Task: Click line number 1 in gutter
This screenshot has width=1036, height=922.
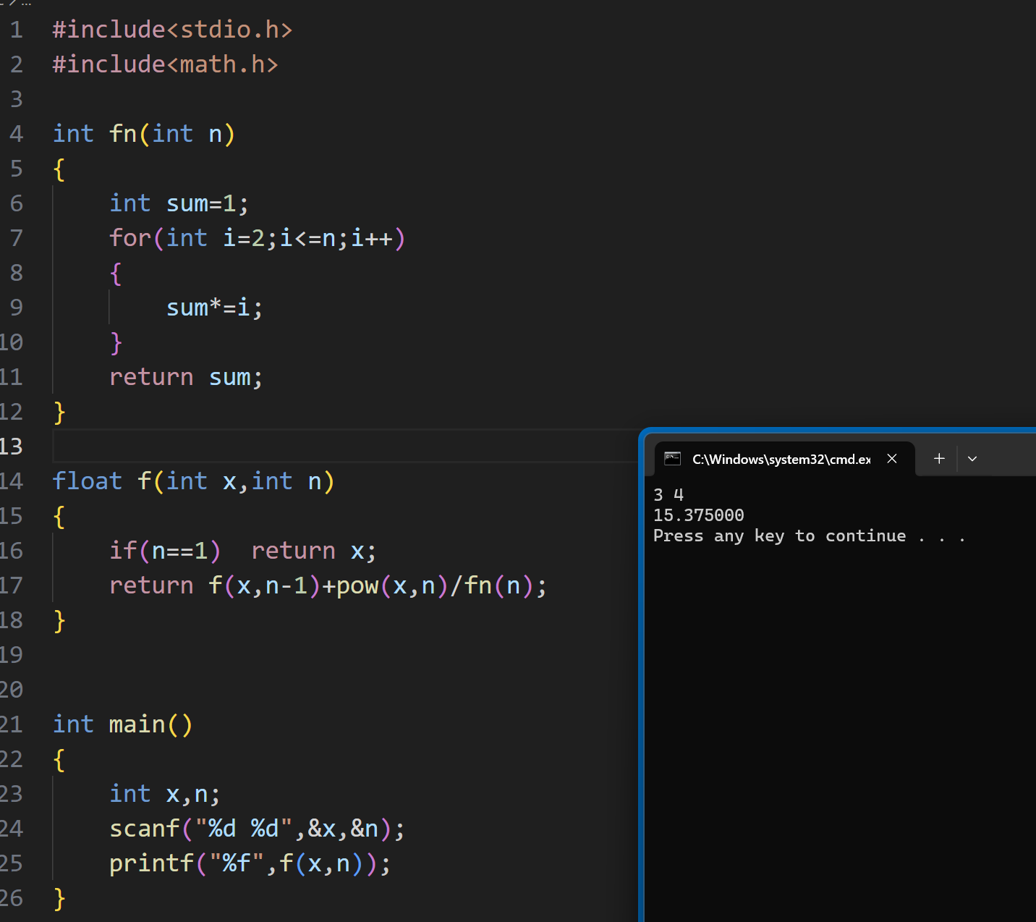Action: click(16, 30)
